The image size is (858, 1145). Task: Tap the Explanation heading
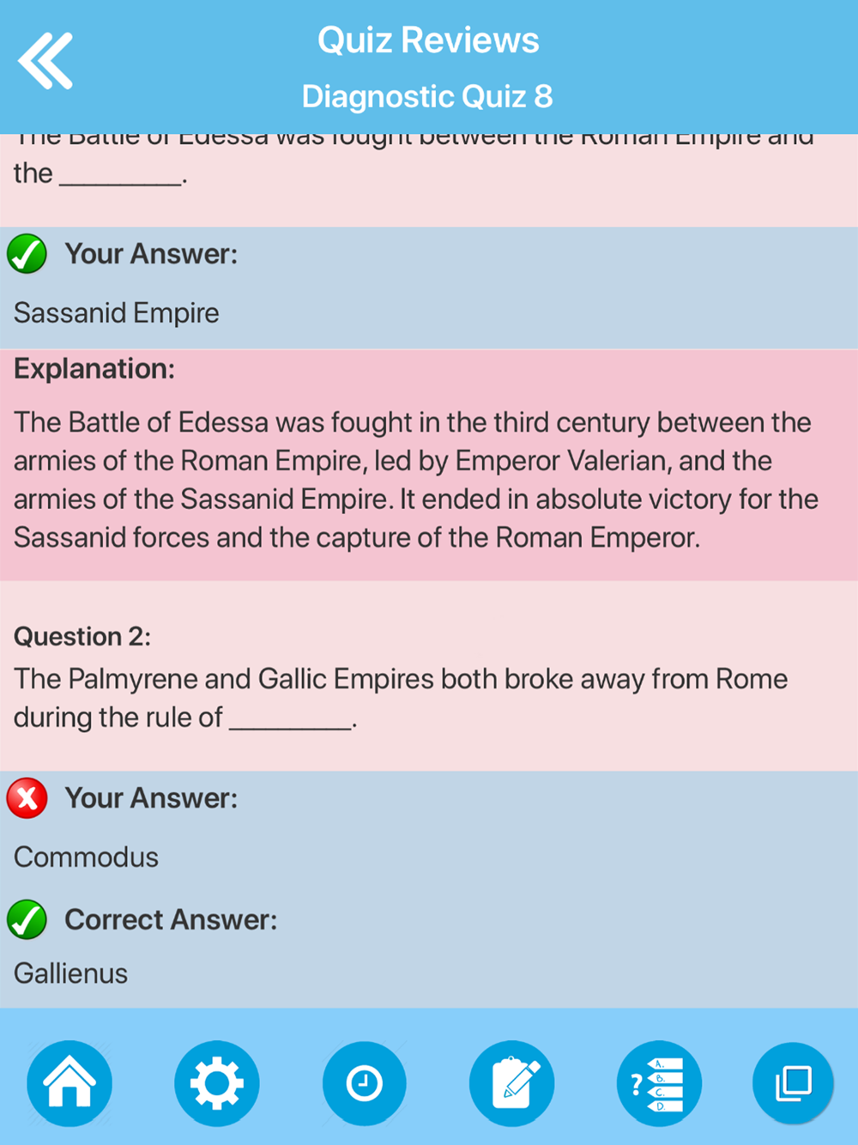tap(94, 369)
